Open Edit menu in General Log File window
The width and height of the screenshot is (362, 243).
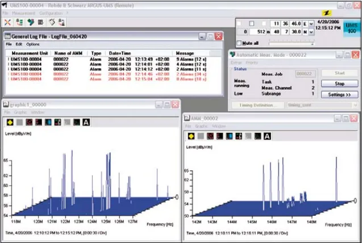tap(19, 44)
